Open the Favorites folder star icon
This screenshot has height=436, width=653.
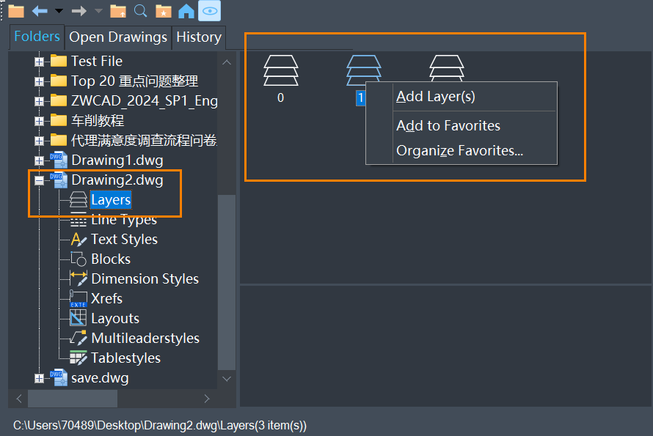[x=163, y=11]
